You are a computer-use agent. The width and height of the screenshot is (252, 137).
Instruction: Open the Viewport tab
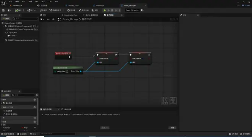tap(44, 15)
